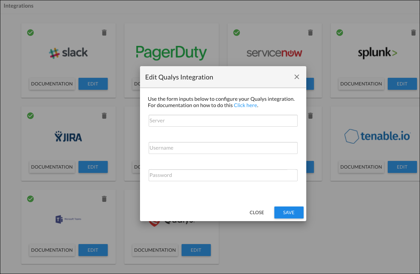This screenshot has width=420, height=274.
Task: Open DOCUMENTATION for the Splunk integration
Action: coord(361,84)
